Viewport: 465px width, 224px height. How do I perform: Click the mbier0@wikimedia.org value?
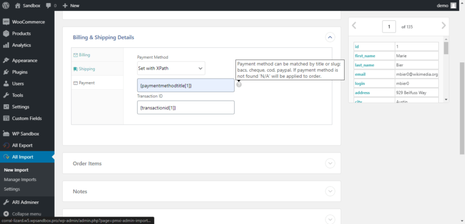(x=417, y=74)
